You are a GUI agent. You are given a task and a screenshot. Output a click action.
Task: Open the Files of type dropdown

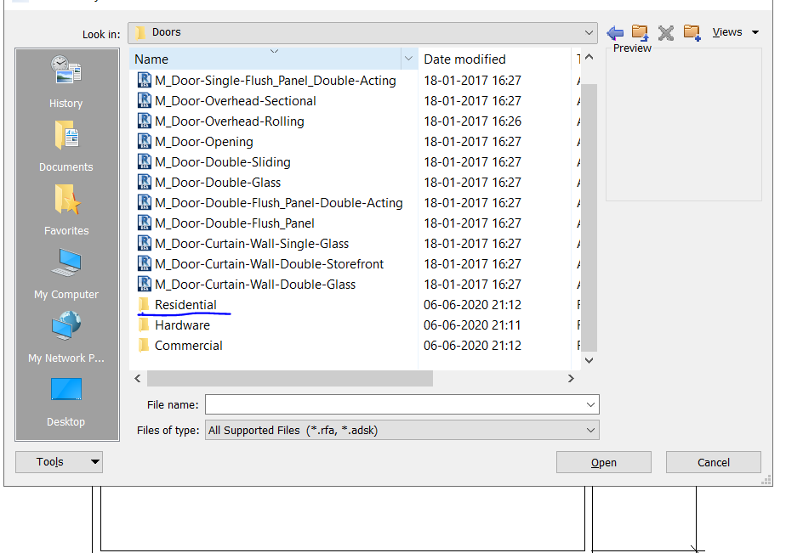pos(591,431)
